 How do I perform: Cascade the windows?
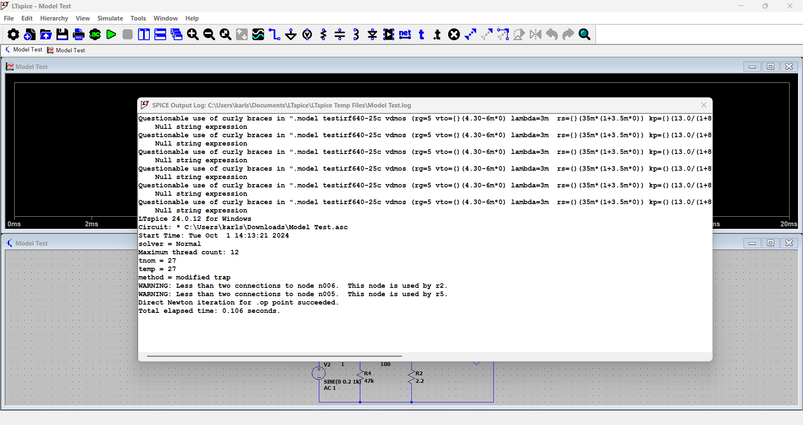click(x=177, y=34)
